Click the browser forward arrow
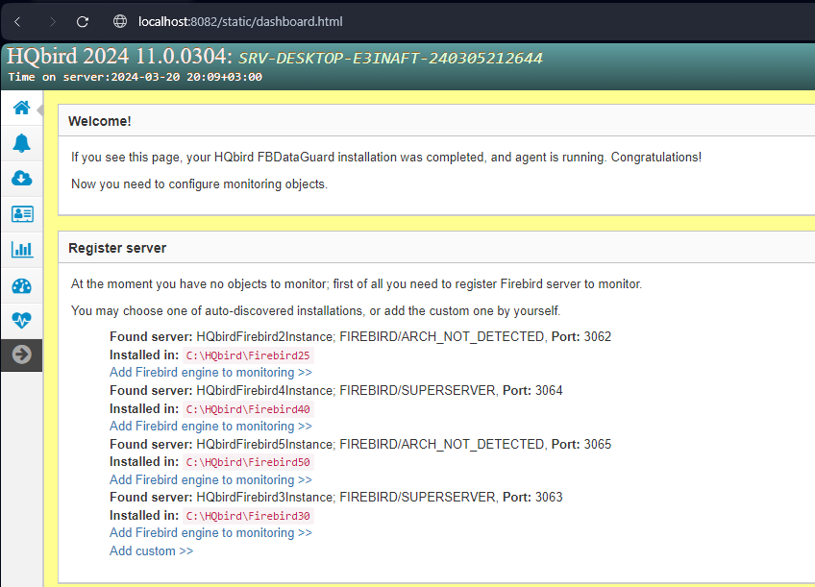Screen dimensions: 815x587 click(x=52, y=22)
